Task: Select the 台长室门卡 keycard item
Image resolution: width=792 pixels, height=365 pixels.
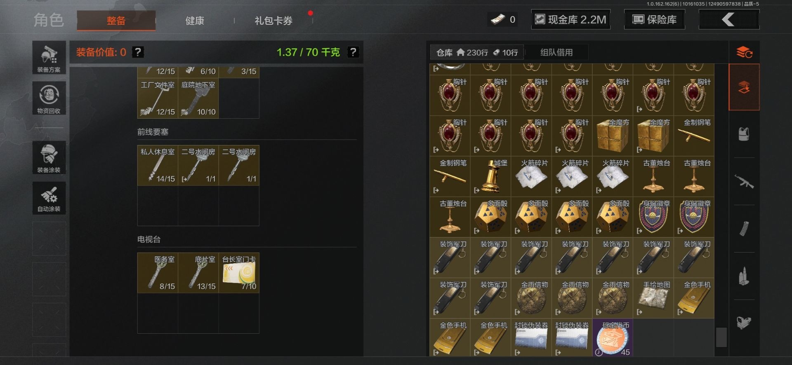Action: pyautogui.click(x=239, y=273)
